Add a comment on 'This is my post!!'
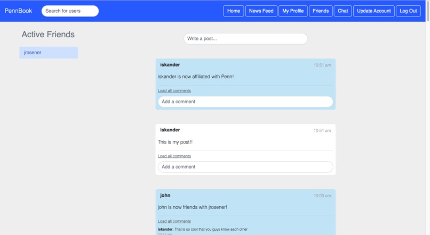430x235 pixels. 245,167
